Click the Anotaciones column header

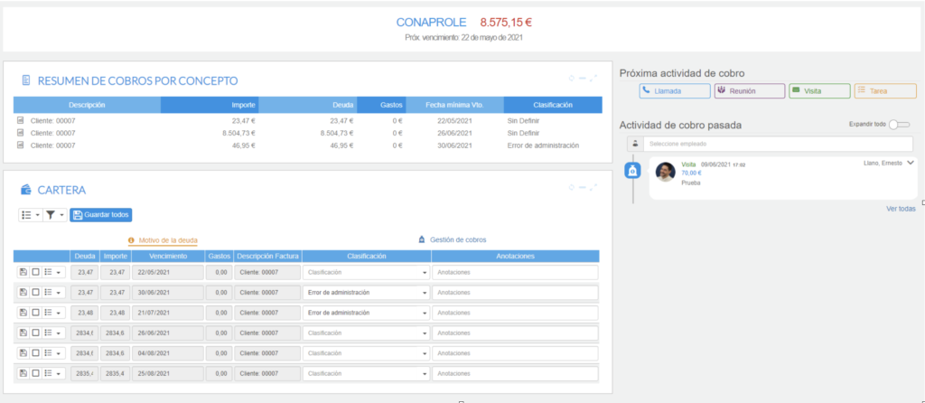[x=515, y=256]
